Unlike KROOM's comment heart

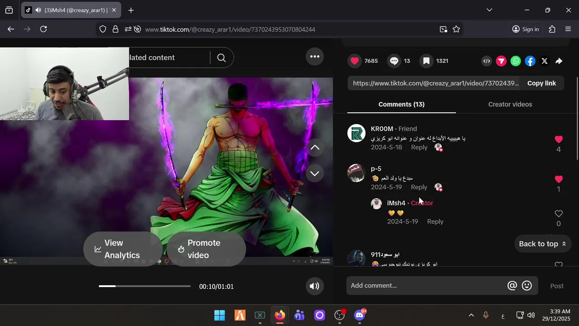click(x=559, y=139)
